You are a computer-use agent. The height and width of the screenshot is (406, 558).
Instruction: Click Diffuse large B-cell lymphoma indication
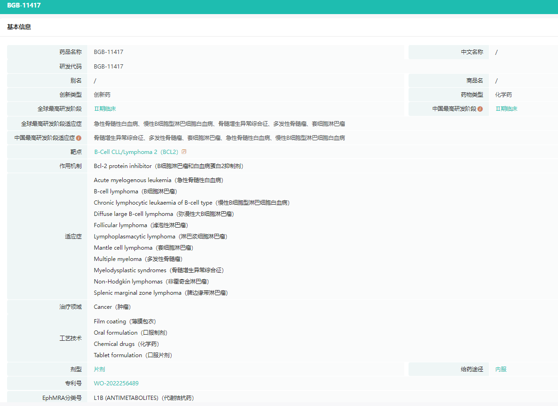pos(164,214)
